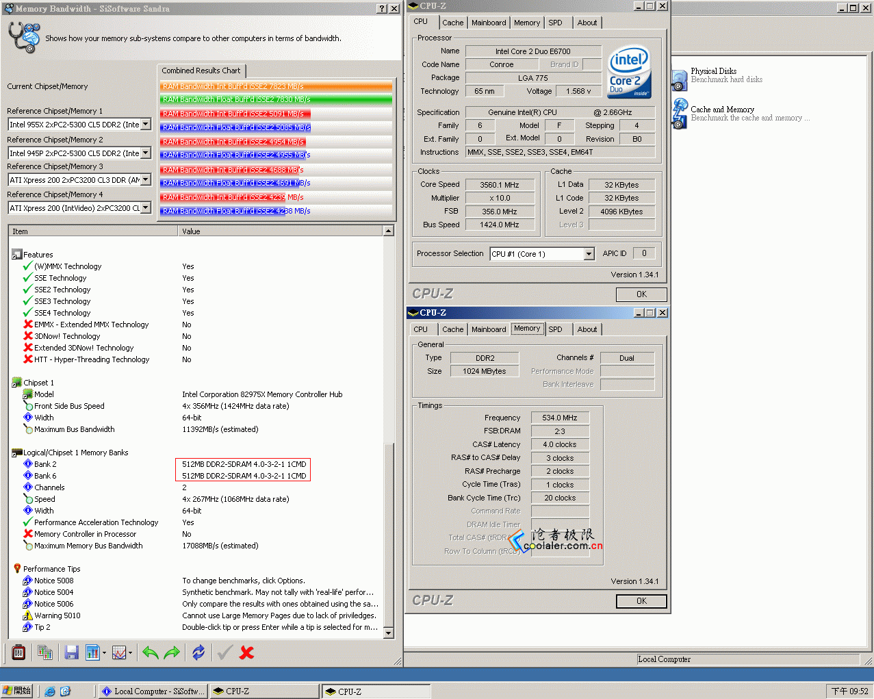Open the About tab in lower CPU-Z window

[587, 329]
